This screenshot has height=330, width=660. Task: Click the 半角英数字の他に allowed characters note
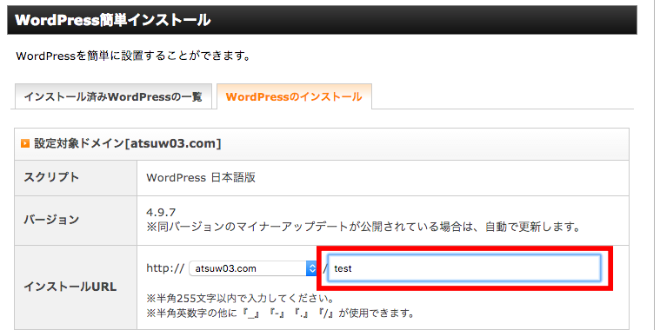(281, 313)
